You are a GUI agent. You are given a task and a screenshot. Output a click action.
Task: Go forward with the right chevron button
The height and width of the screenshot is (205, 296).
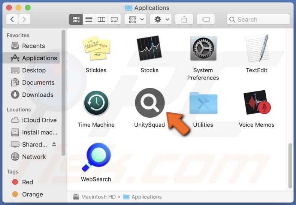[24, 19]
